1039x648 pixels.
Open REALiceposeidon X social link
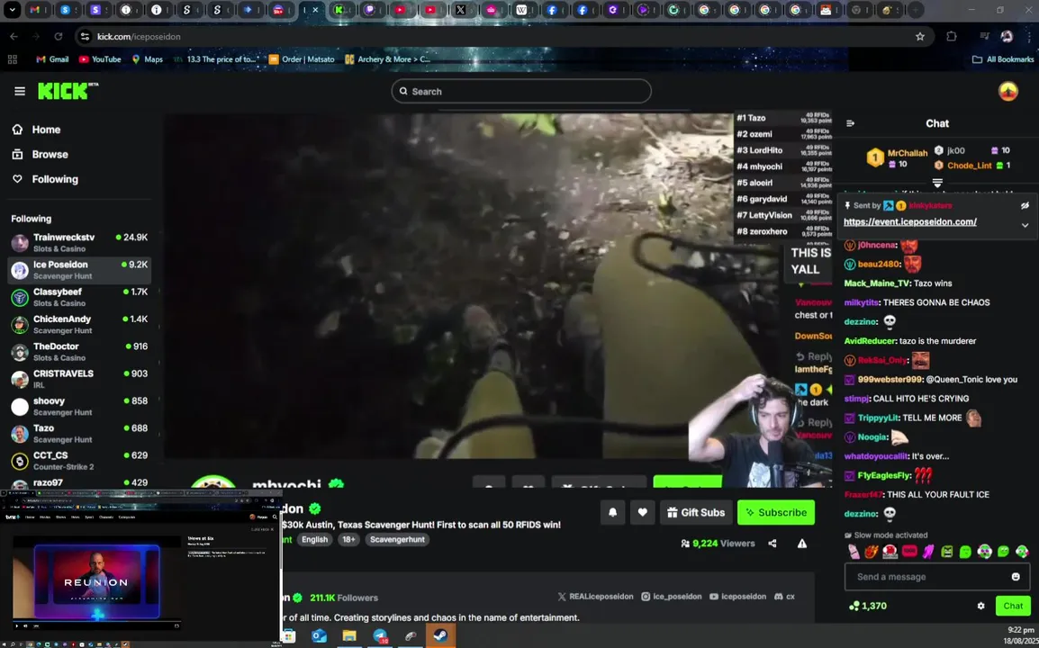pyautogui.click(x=595, y=597)
